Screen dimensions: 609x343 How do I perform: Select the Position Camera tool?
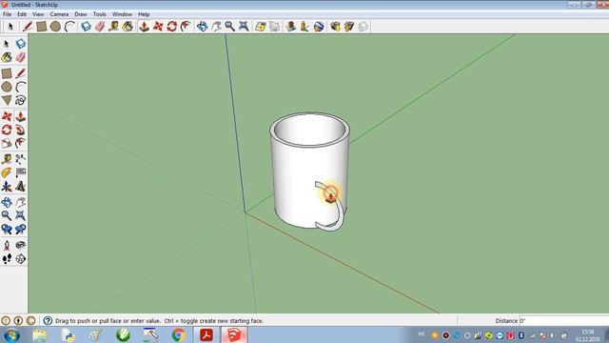pos(7,245)
